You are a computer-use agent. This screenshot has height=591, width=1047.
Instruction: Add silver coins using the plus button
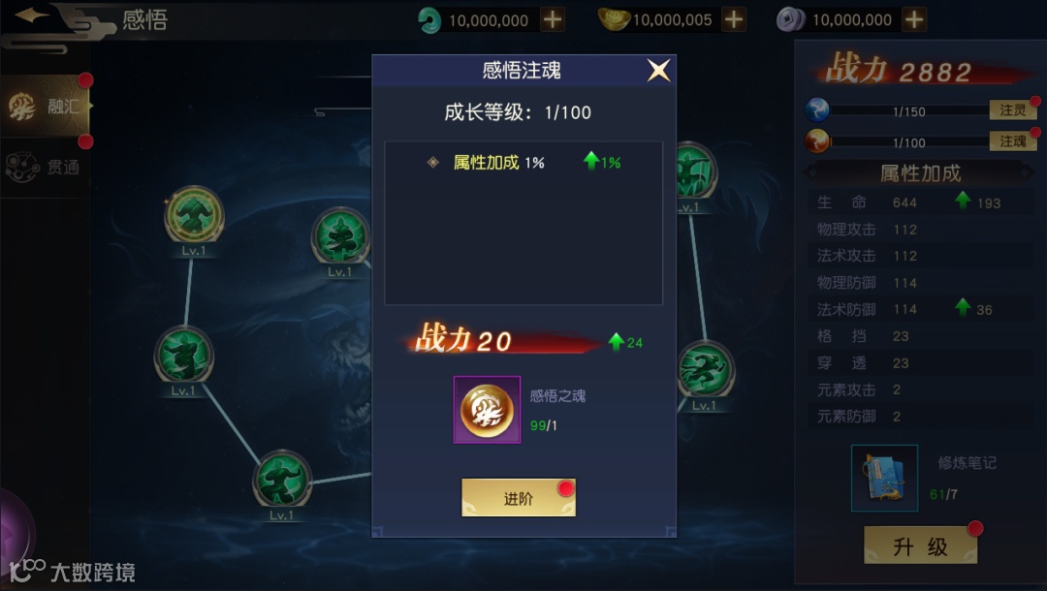pos(914,19)
